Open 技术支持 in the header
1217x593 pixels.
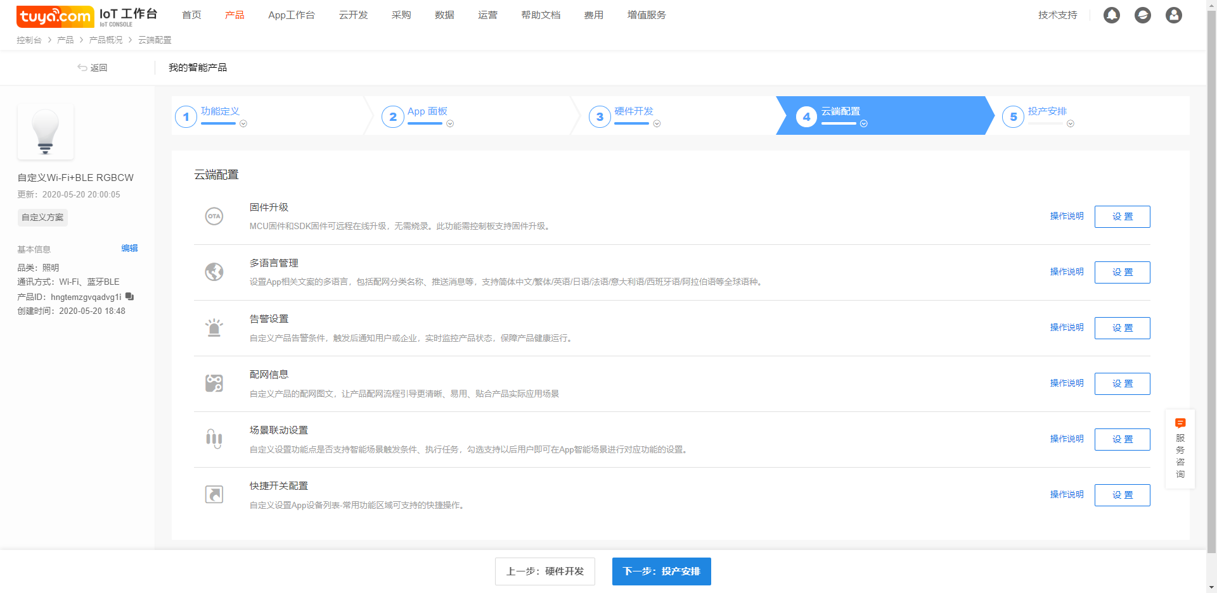(x=1057, y=15)
